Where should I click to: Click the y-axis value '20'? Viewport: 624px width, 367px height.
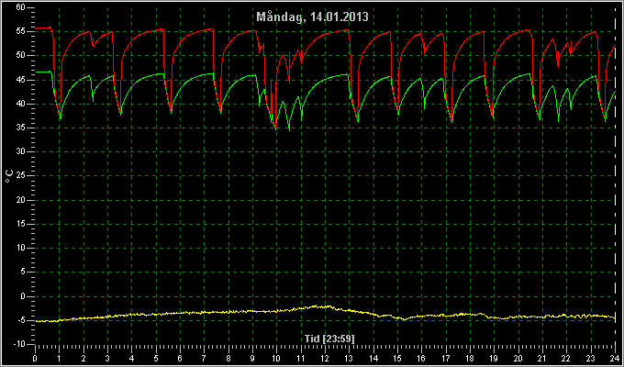pyautogui.click(x=21, y=200)
